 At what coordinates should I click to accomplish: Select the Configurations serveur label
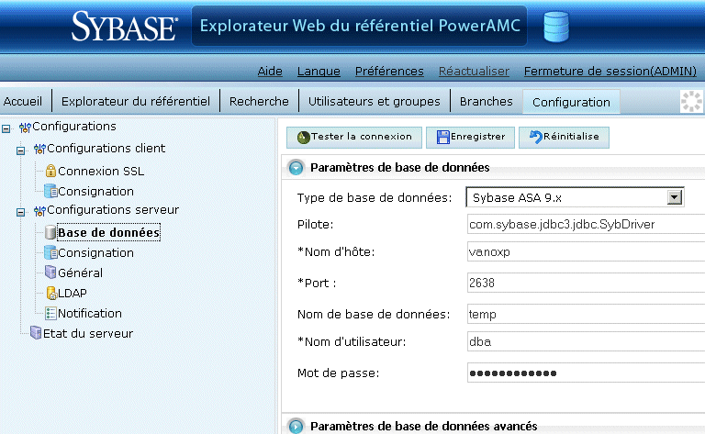(113, 210)
